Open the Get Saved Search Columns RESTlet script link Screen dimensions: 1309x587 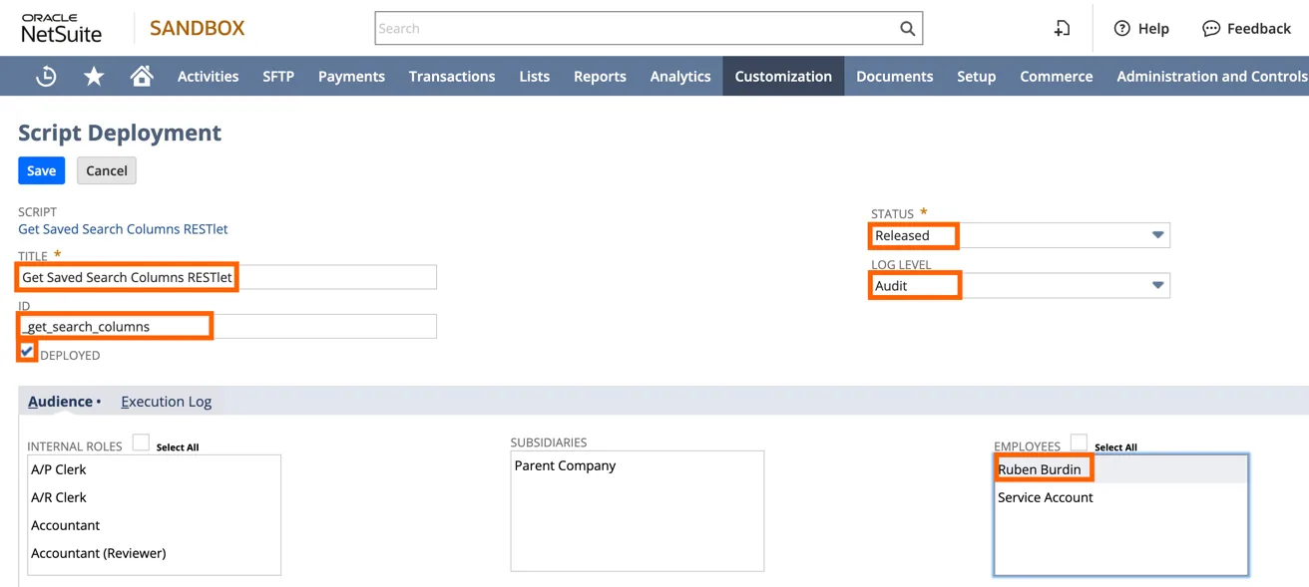(x=123, y=229)
